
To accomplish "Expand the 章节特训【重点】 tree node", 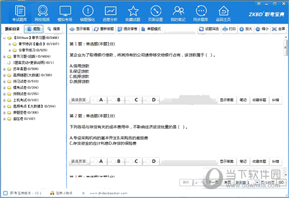I will [x=10, y=44].
